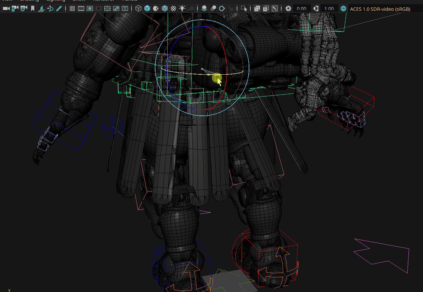Viewport: 423px width, 292px height.
Task: Click the Screen Space Ambient Occlusion icon
Action: point(204,8)
